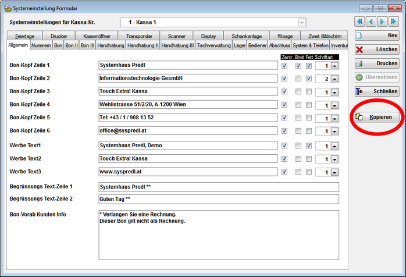Open the Zweit Bildschirm tab
Image resolution: width=406 pixels, height=277 pixels.
pos(325,36)
